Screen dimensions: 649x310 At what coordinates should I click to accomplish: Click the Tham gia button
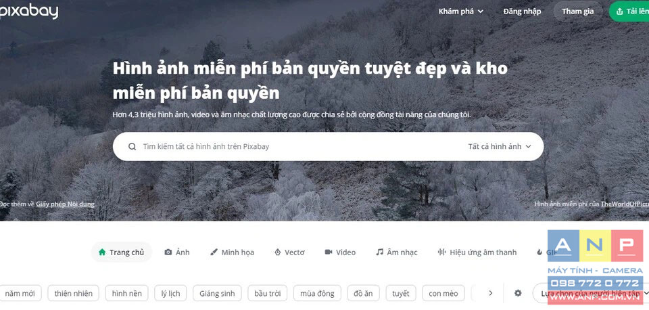point(578,12)
